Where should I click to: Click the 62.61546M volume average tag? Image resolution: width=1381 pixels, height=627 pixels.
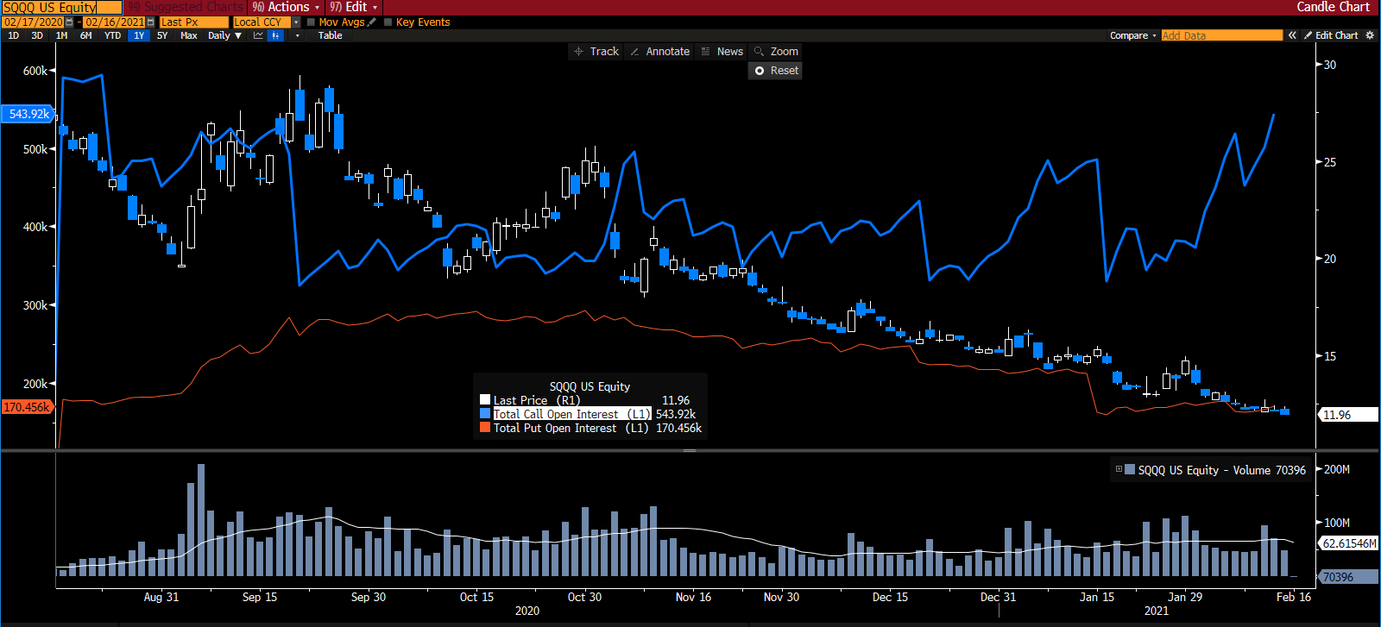(x=1348, y=543)
